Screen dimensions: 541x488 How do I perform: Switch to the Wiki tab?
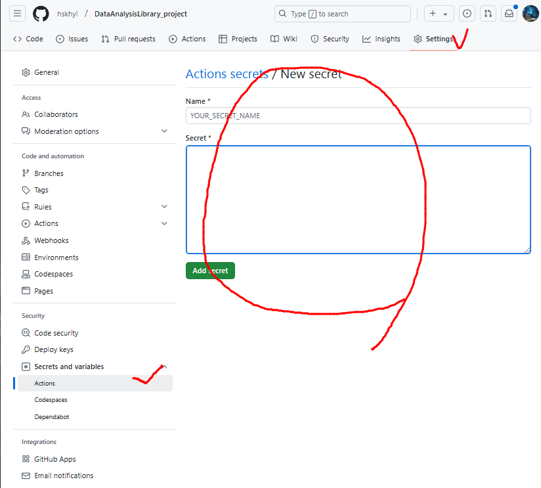(284, 39)
